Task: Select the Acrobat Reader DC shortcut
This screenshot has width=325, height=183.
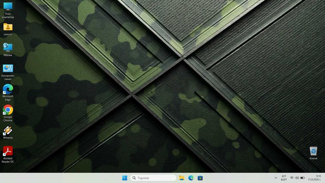Action: pos(8,155)
